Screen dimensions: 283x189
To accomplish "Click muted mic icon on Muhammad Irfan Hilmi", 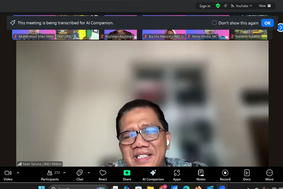I will [15, 37].
